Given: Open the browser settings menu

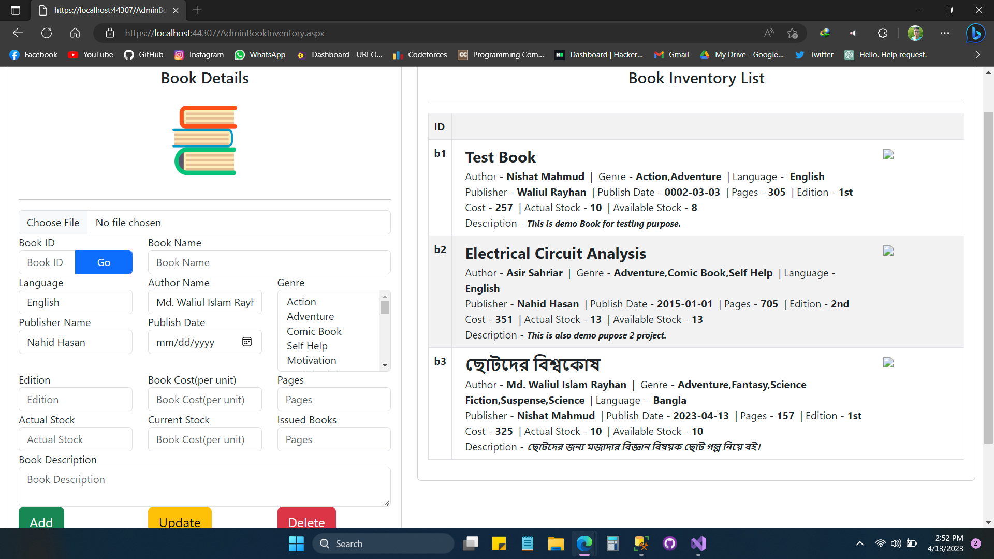Looking at the screenshot, I should 945,33.
